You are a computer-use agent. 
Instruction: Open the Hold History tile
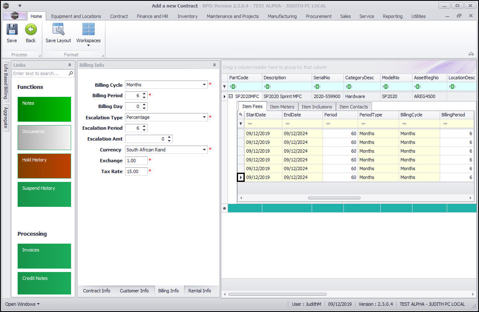(x=44, y=166)
